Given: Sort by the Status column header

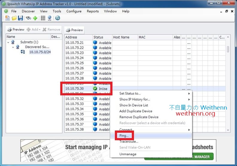Looking at the screenshot, I should [x=102, y=37].
